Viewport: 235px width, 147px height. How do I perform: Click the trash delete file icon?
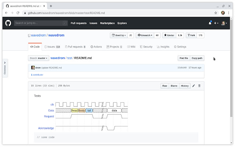pos(199,86)
